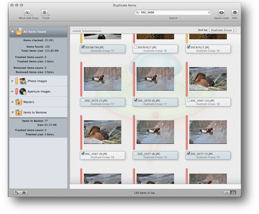
Task: Check the DSC_0077 (8).JPG checkbox
Action: click(x=136, y=153)
